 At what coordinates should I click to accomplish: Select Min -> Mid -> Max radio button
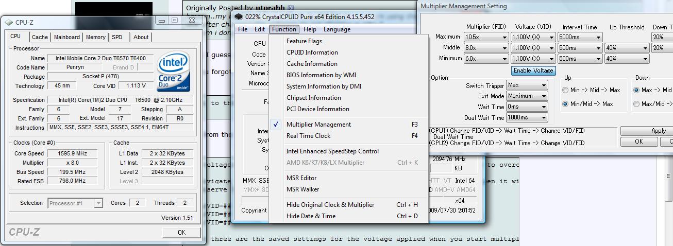pos(565,90)
